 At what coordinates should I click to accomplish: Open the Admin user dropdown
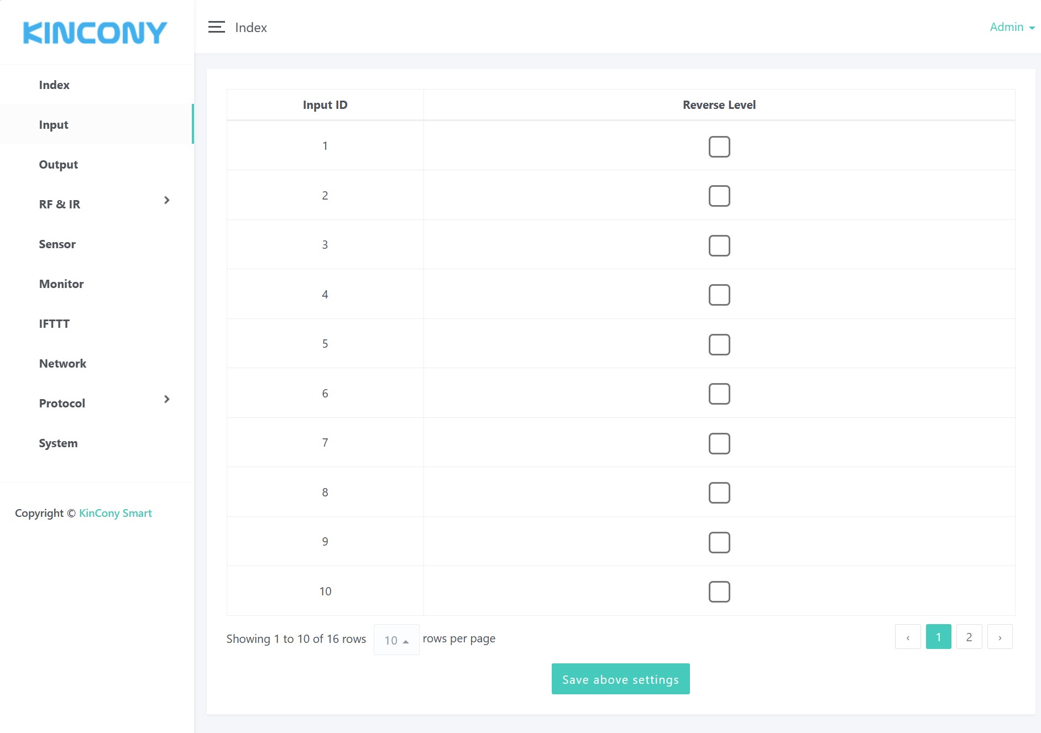coord(1011,27)
